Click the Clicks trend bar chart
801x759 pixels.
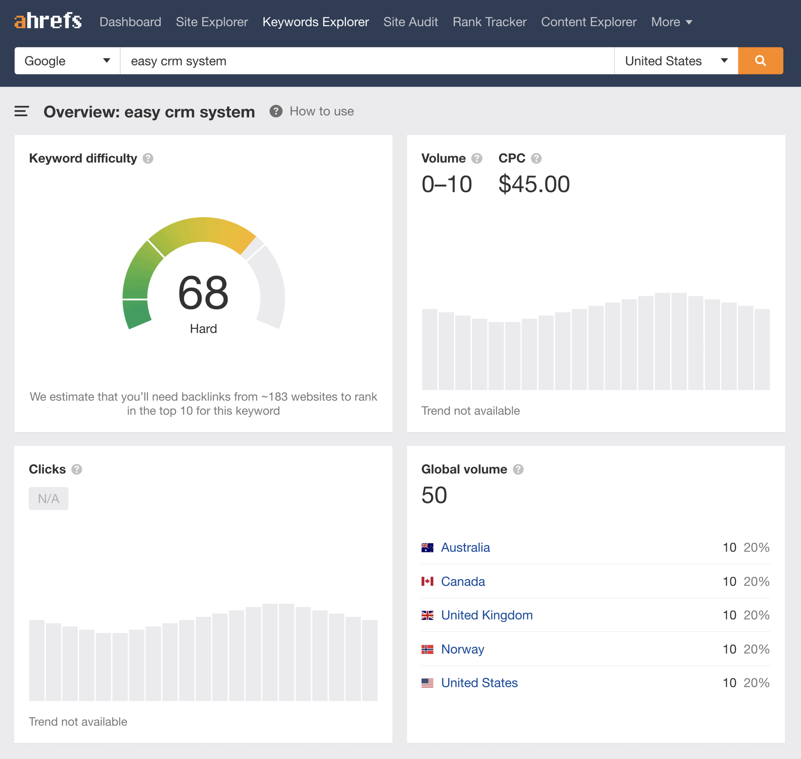click(203, 652)
